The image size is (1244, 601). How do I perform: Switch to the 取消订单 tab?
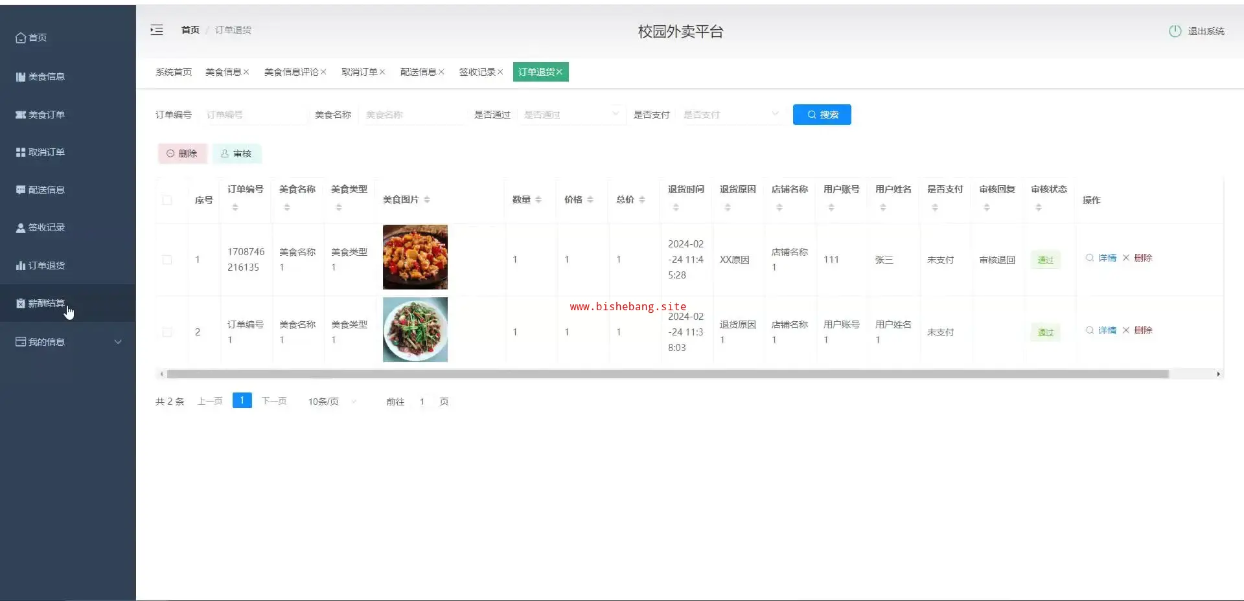click(359, 72)
